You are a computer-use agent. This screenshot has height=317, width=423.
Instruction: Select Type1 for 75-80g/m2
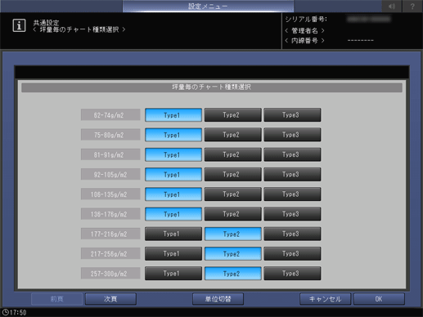[x=173, y=135]
